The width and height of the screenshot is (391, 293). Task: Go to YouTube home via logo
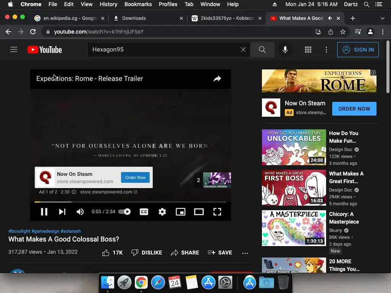45,50
